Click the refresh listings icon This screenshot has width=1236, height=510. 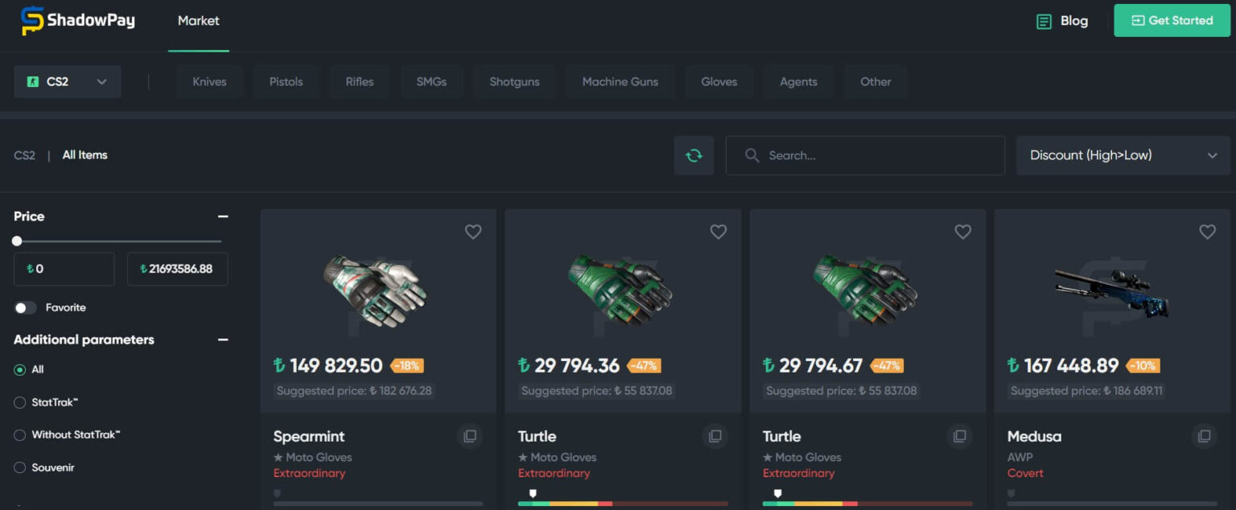point(694,154)
